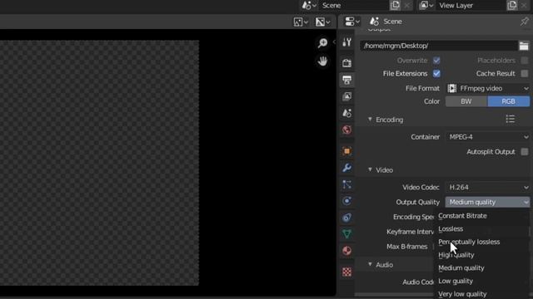Pin the properties editor context
The image size is (533, 299).
(524, 22)
